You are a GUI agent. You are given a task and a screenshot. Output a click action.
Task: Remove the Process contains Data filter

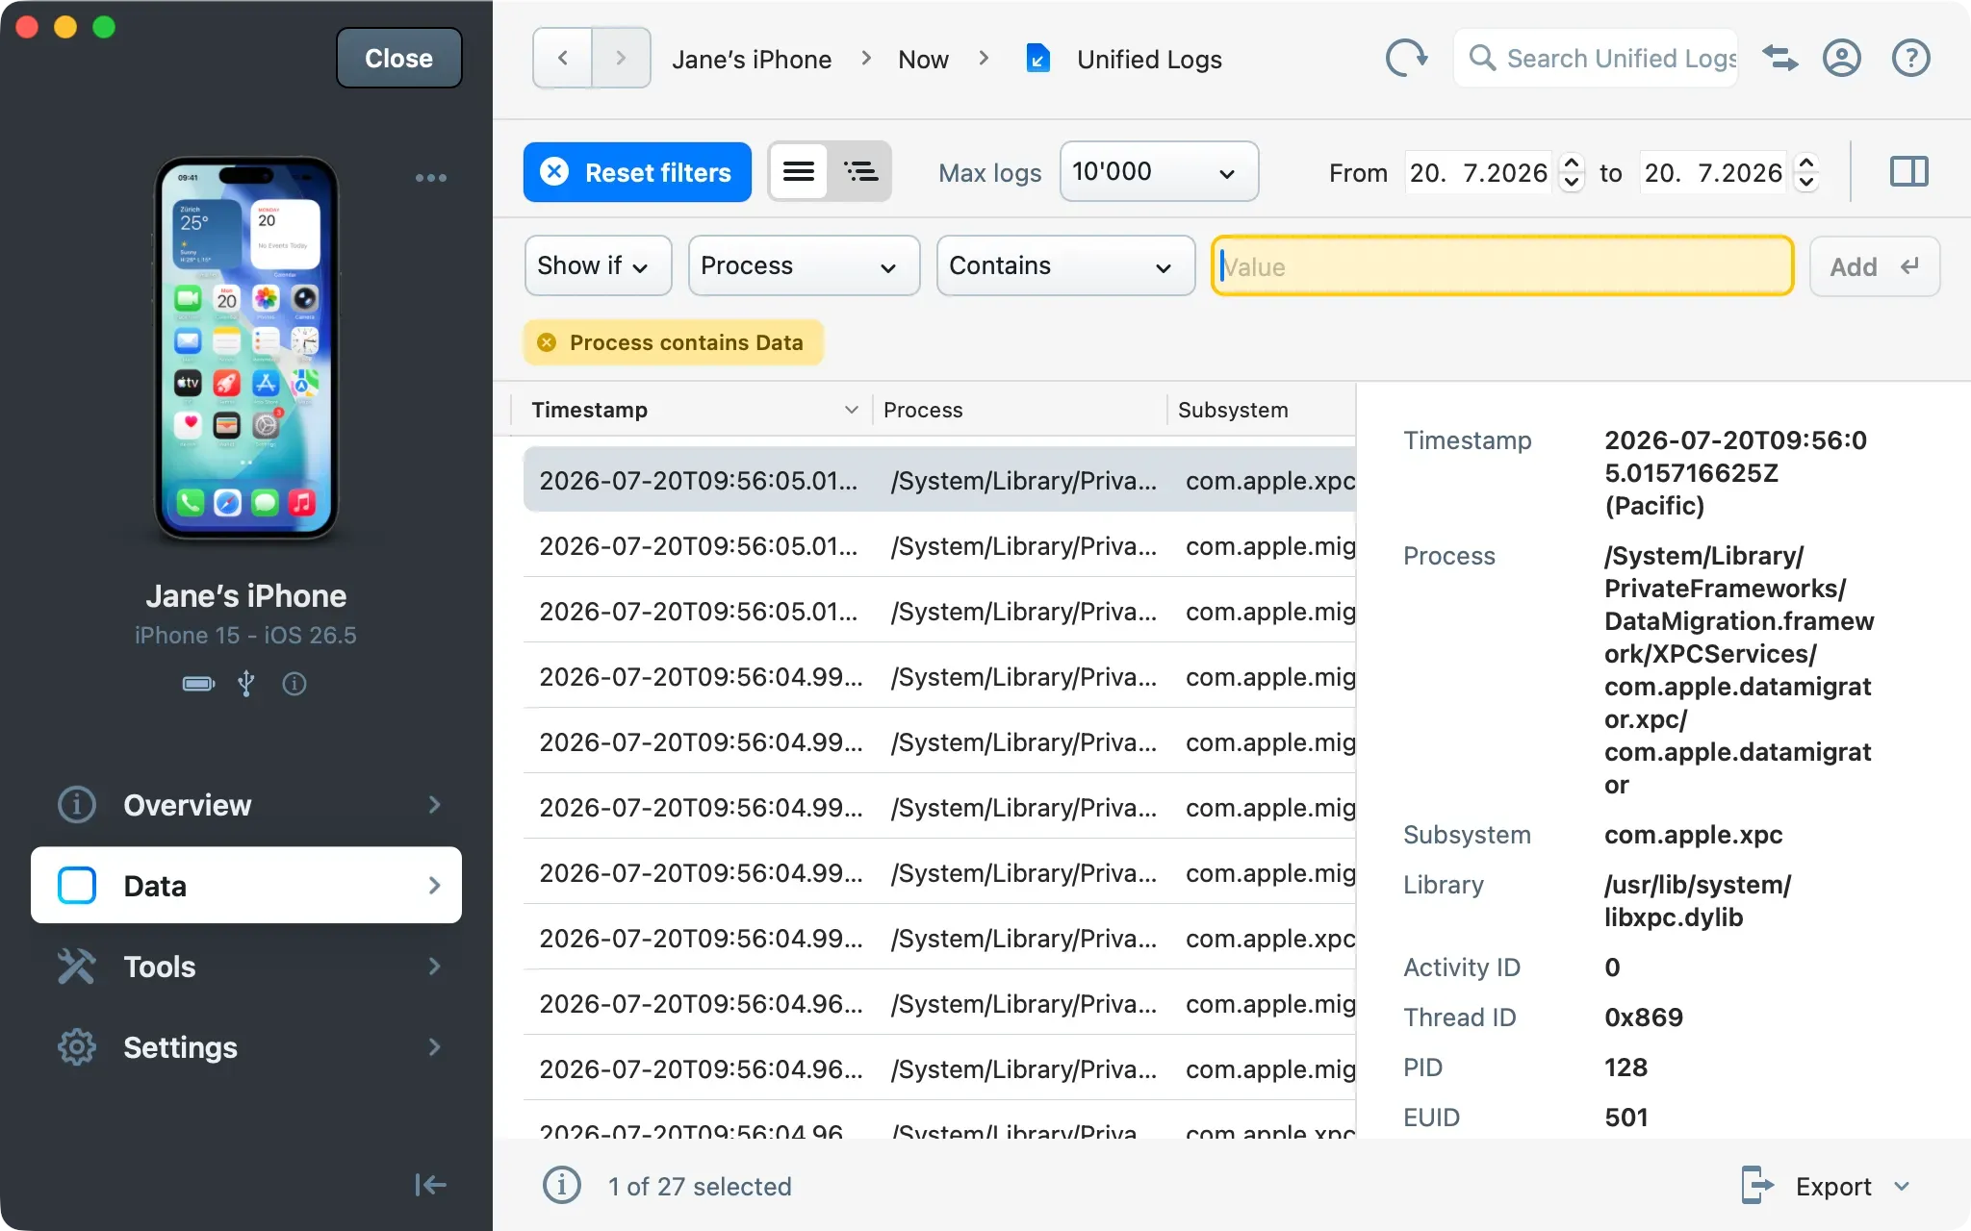pos(547,342)
